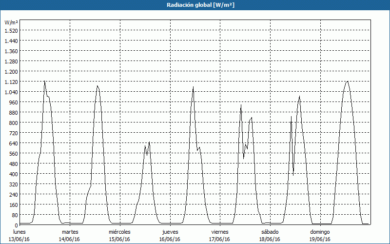Select the "viernes" day label
The image size is (390, 244).
[x=220, y=232]
